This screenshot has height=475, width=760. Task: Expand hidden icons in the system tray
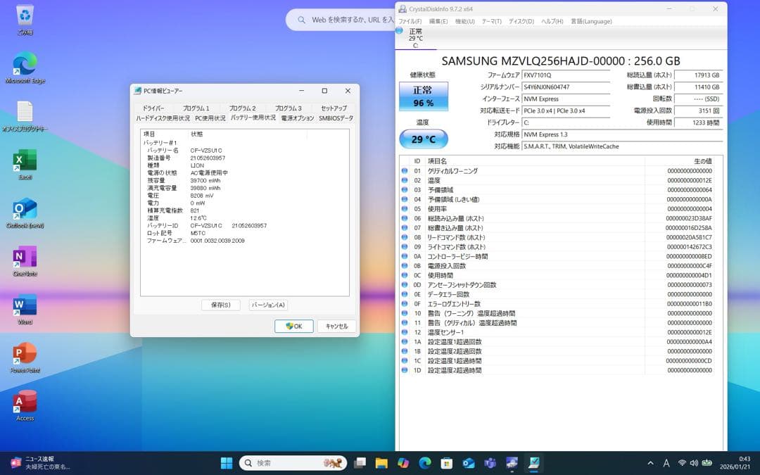(x=650, y=463)
